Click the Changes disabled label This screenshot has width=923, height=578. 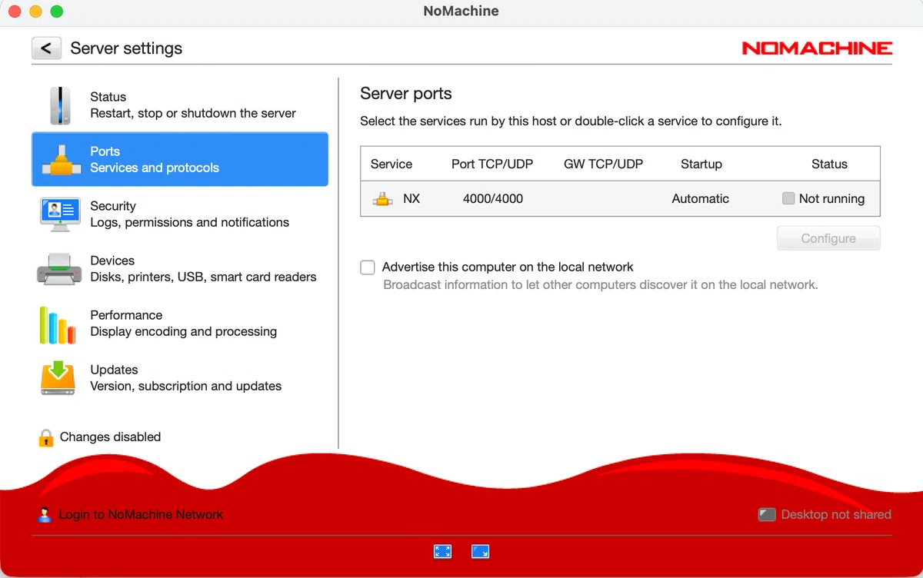point(110,437)
